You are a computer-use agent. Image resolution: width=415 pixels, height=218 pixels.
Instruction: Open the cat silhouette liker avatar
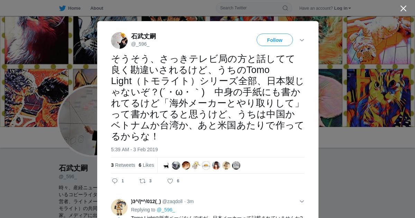[x=166, y=165]
